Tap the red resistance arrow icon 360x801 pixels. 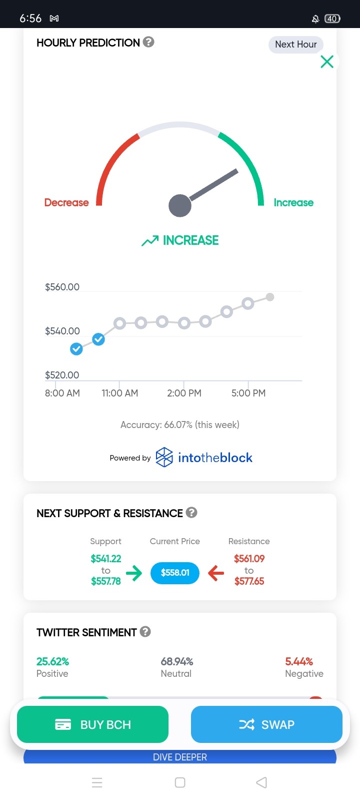click(216, 573)
